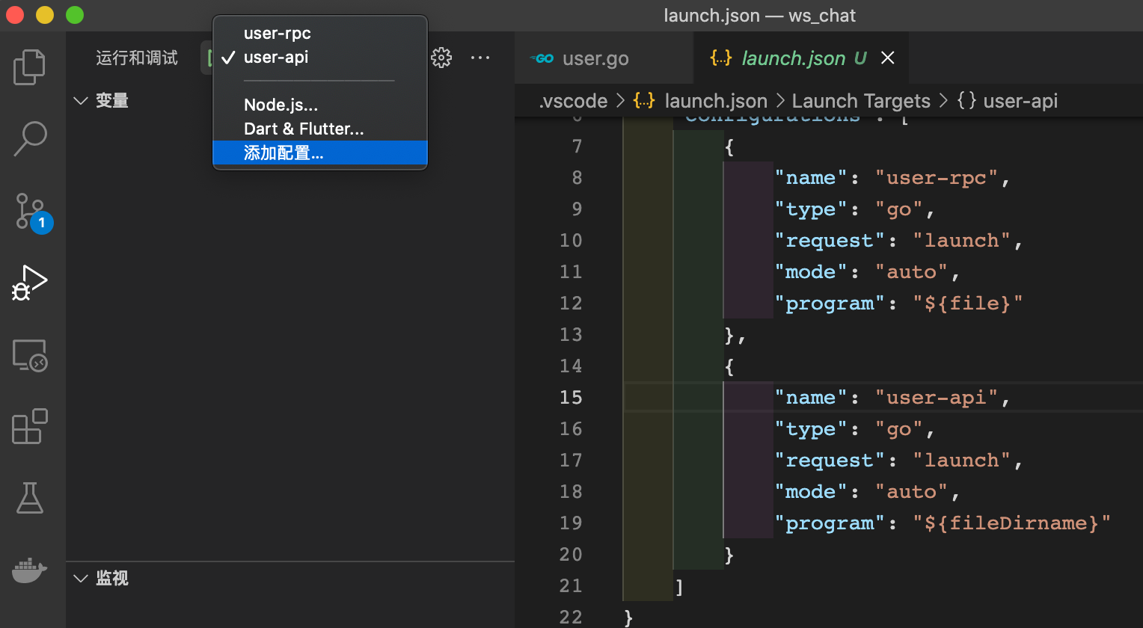Viewport: 1143px width, 628px height.
Task: Select checked user-api configuration
Action: point(320,57)
